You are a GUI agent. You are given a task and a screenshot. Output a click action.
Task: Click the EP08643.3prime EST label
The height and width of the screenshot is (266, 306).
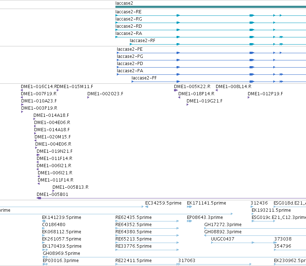[x=205, y=217]
